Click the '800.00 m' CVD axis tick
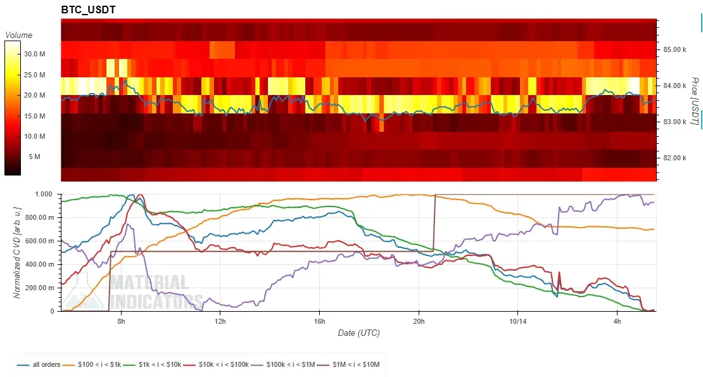This screenshot has width=703, height=377. pyautogui.click(x=41, y=217)
